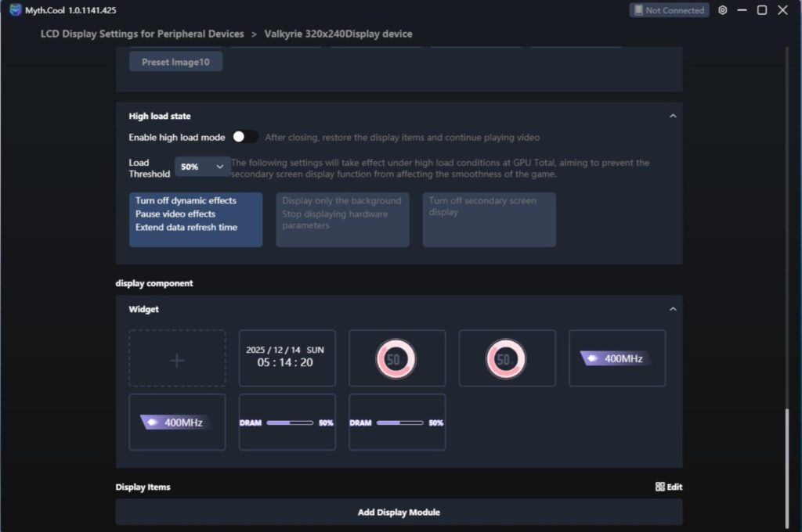Choose Turn off secondary screen display option
802x532 pixels.
489,220
